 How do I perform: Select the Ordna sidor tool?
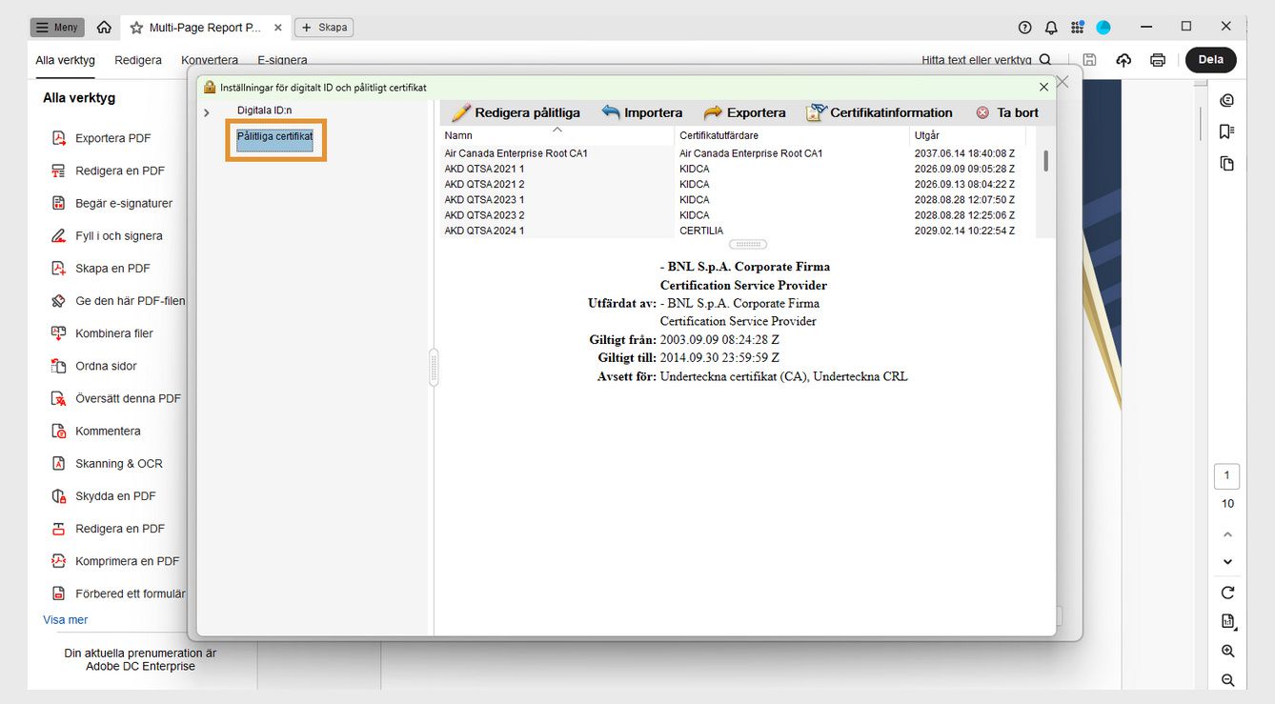click(93, 366)
